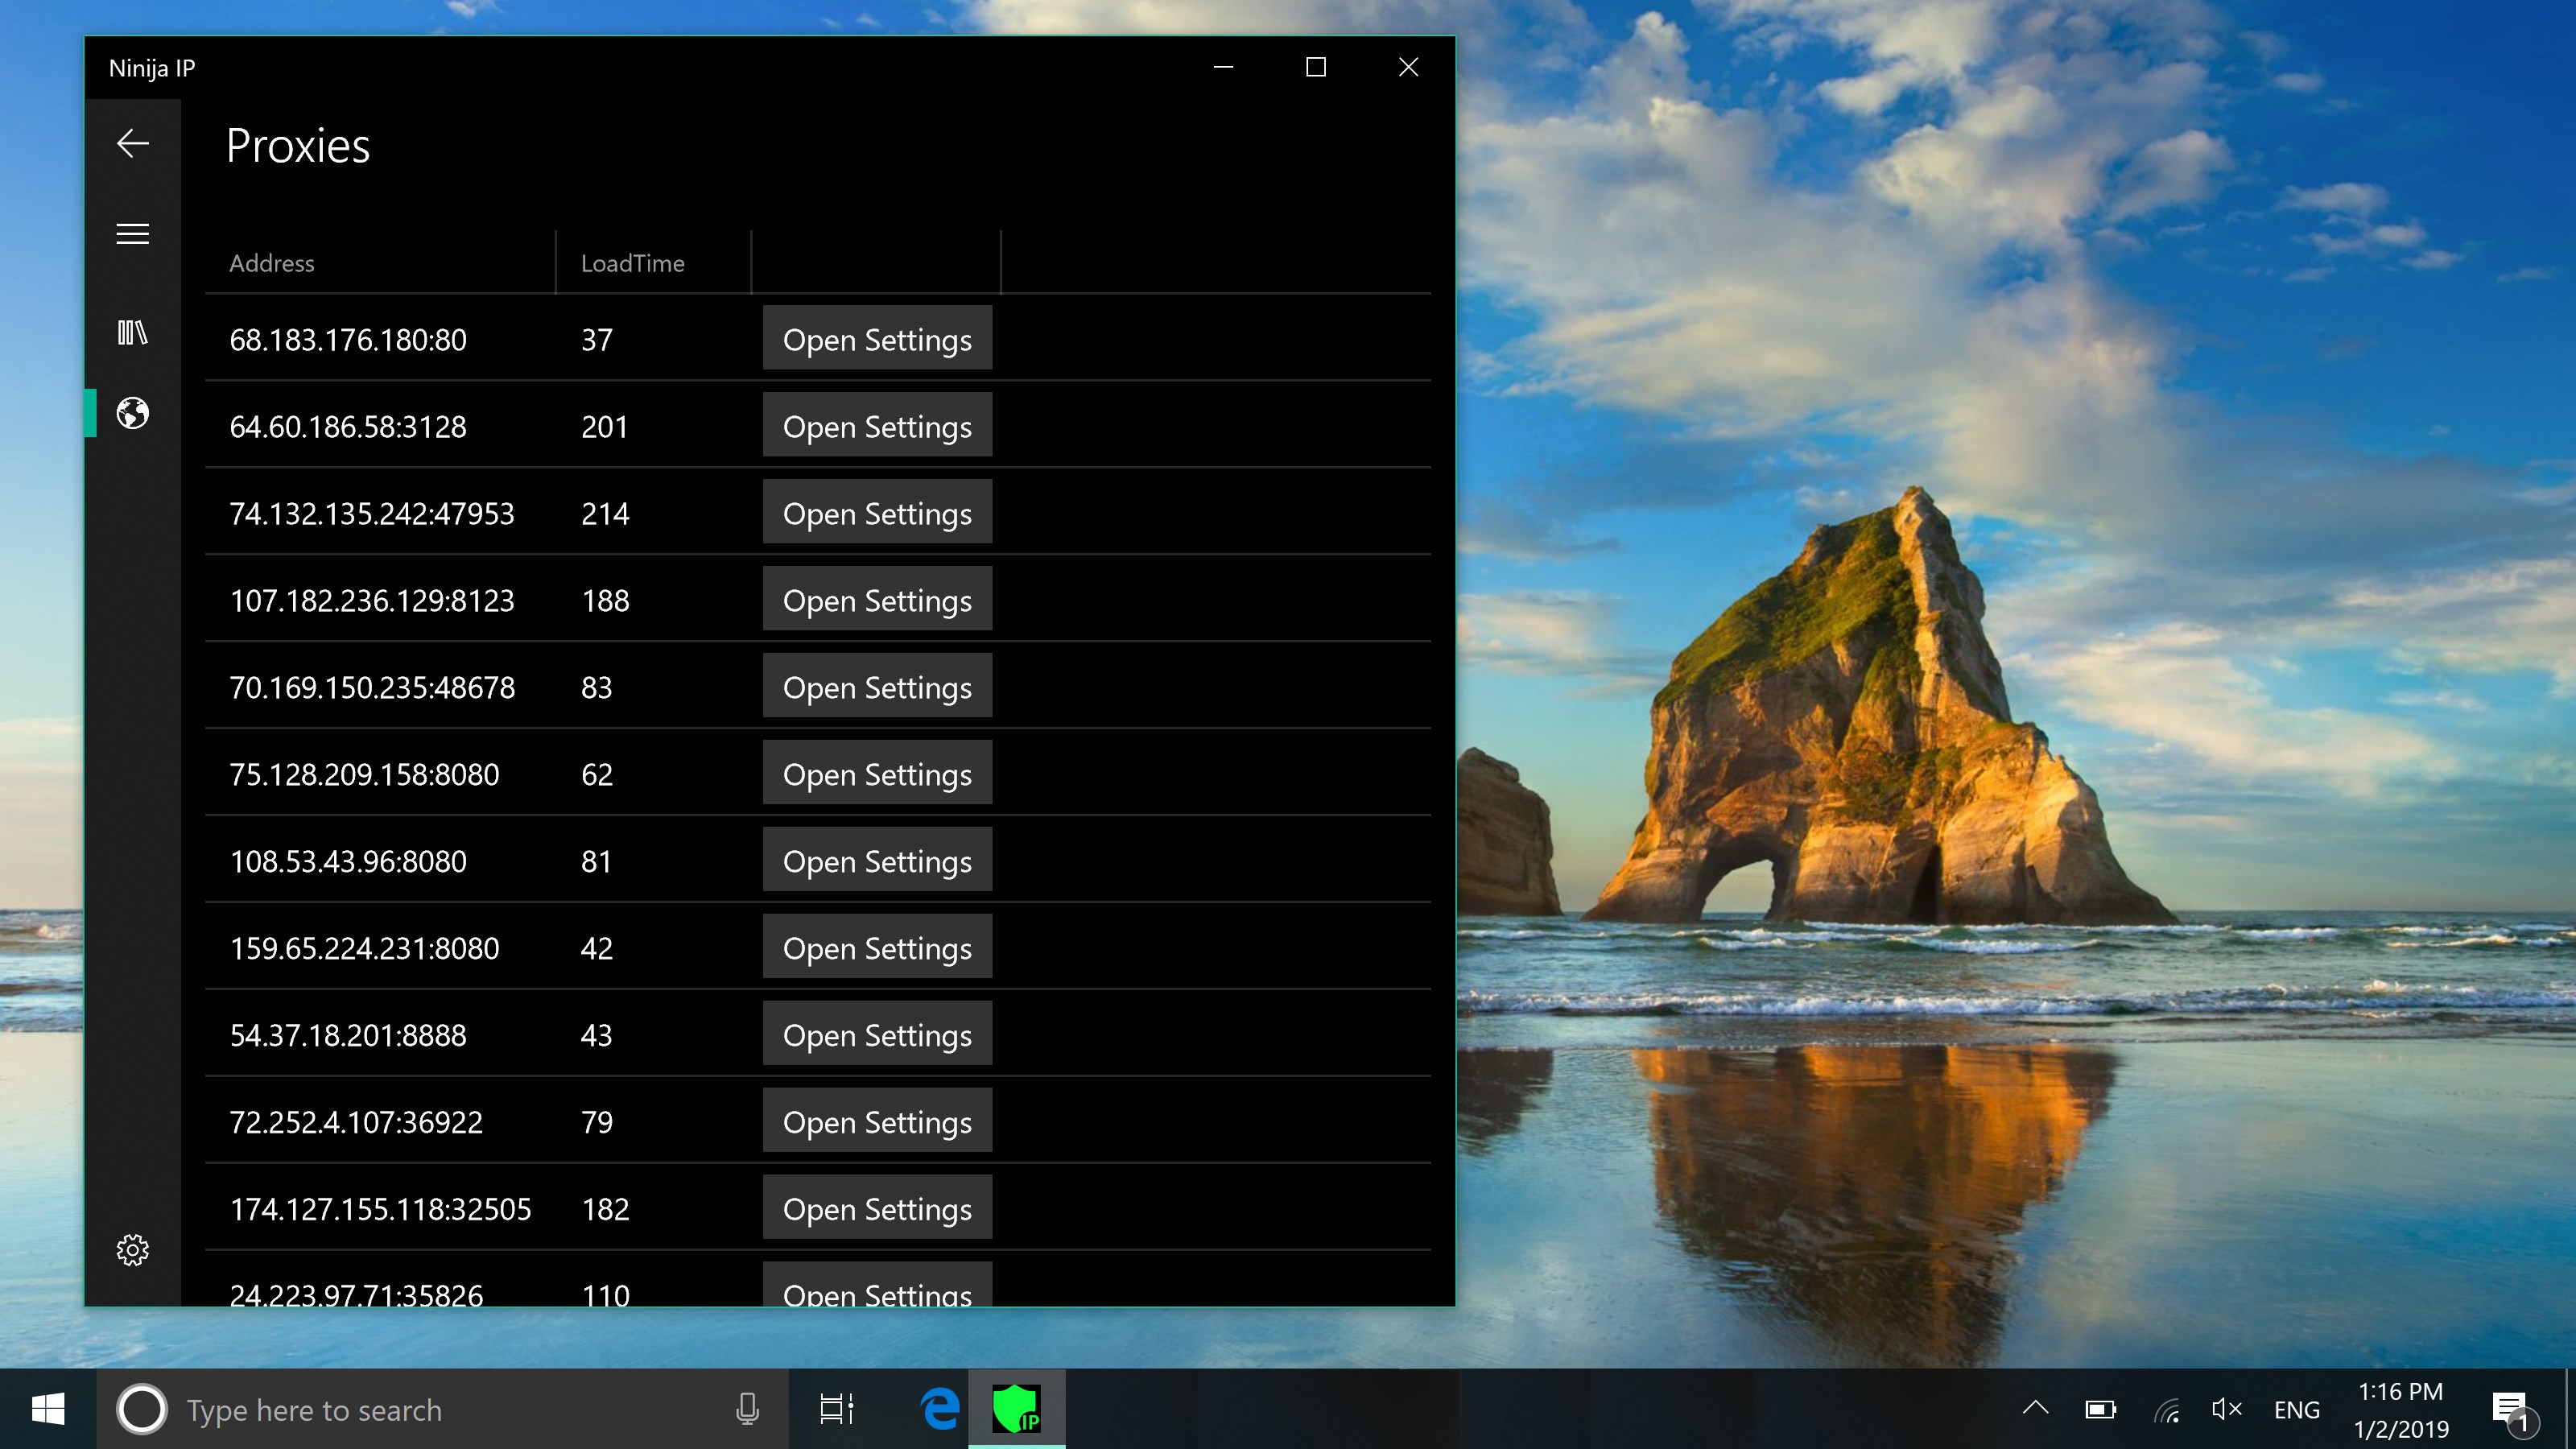Sort proxies by the LoadTime column
This screenshot has height=1449, width=2576.
pyautogui.click(x=632, y=263)
